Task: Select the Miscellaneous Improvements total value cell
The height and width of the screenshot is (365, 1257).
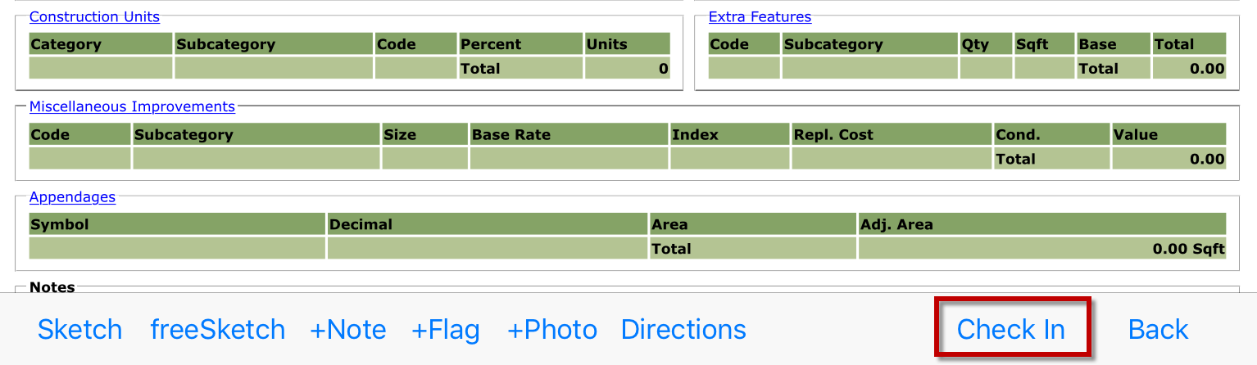Action: pyautogui.click(x=1169, y=159)
